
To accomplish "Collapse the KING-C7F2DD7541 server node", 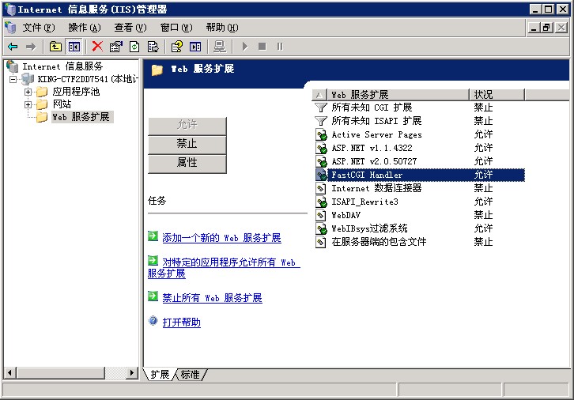I will (x=13, y=79).
